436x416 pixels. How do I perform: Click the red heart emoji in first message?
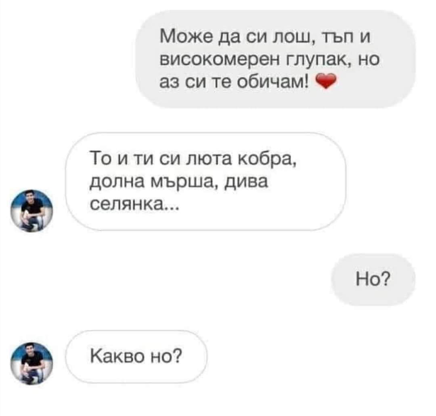[x=326, y=81]
